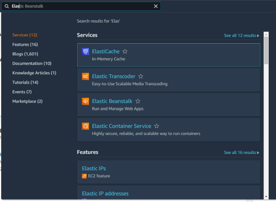Open the Elastic Beanstalk service link
The height and width of the screenshot is (202, 276).
point(112,101)
